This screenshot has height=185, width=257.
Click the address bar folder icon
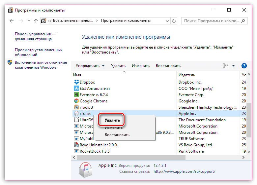click(x=43, y=21)
